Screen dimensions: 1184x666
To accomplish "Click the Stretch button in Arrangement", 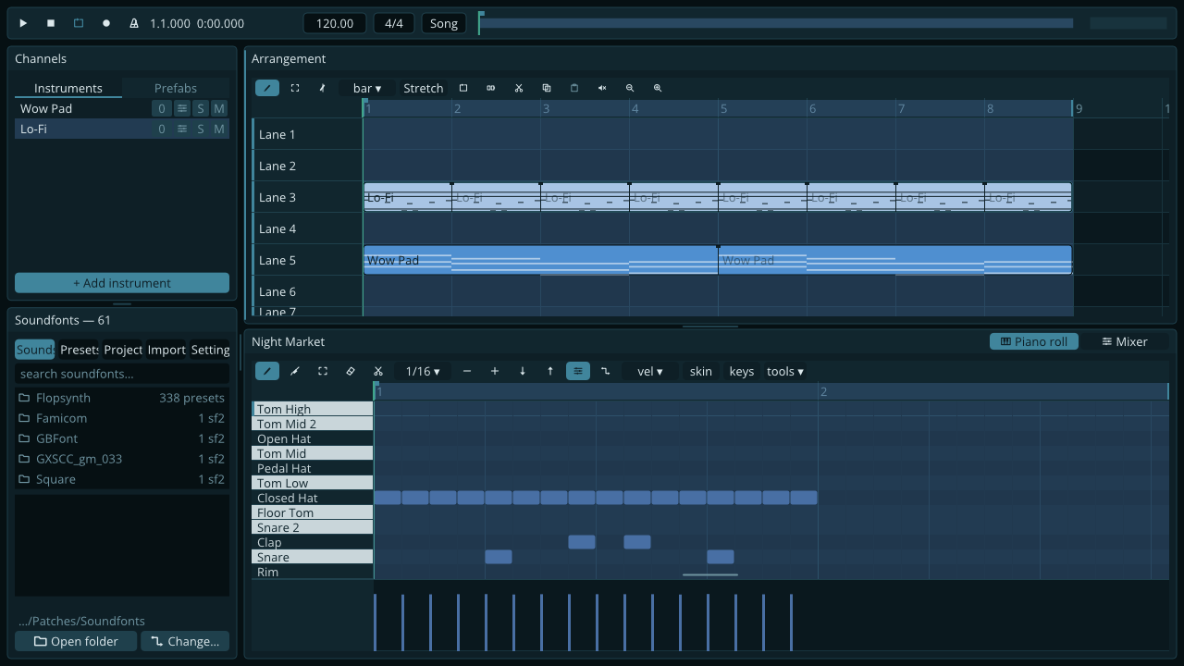I will pos(424,88).
